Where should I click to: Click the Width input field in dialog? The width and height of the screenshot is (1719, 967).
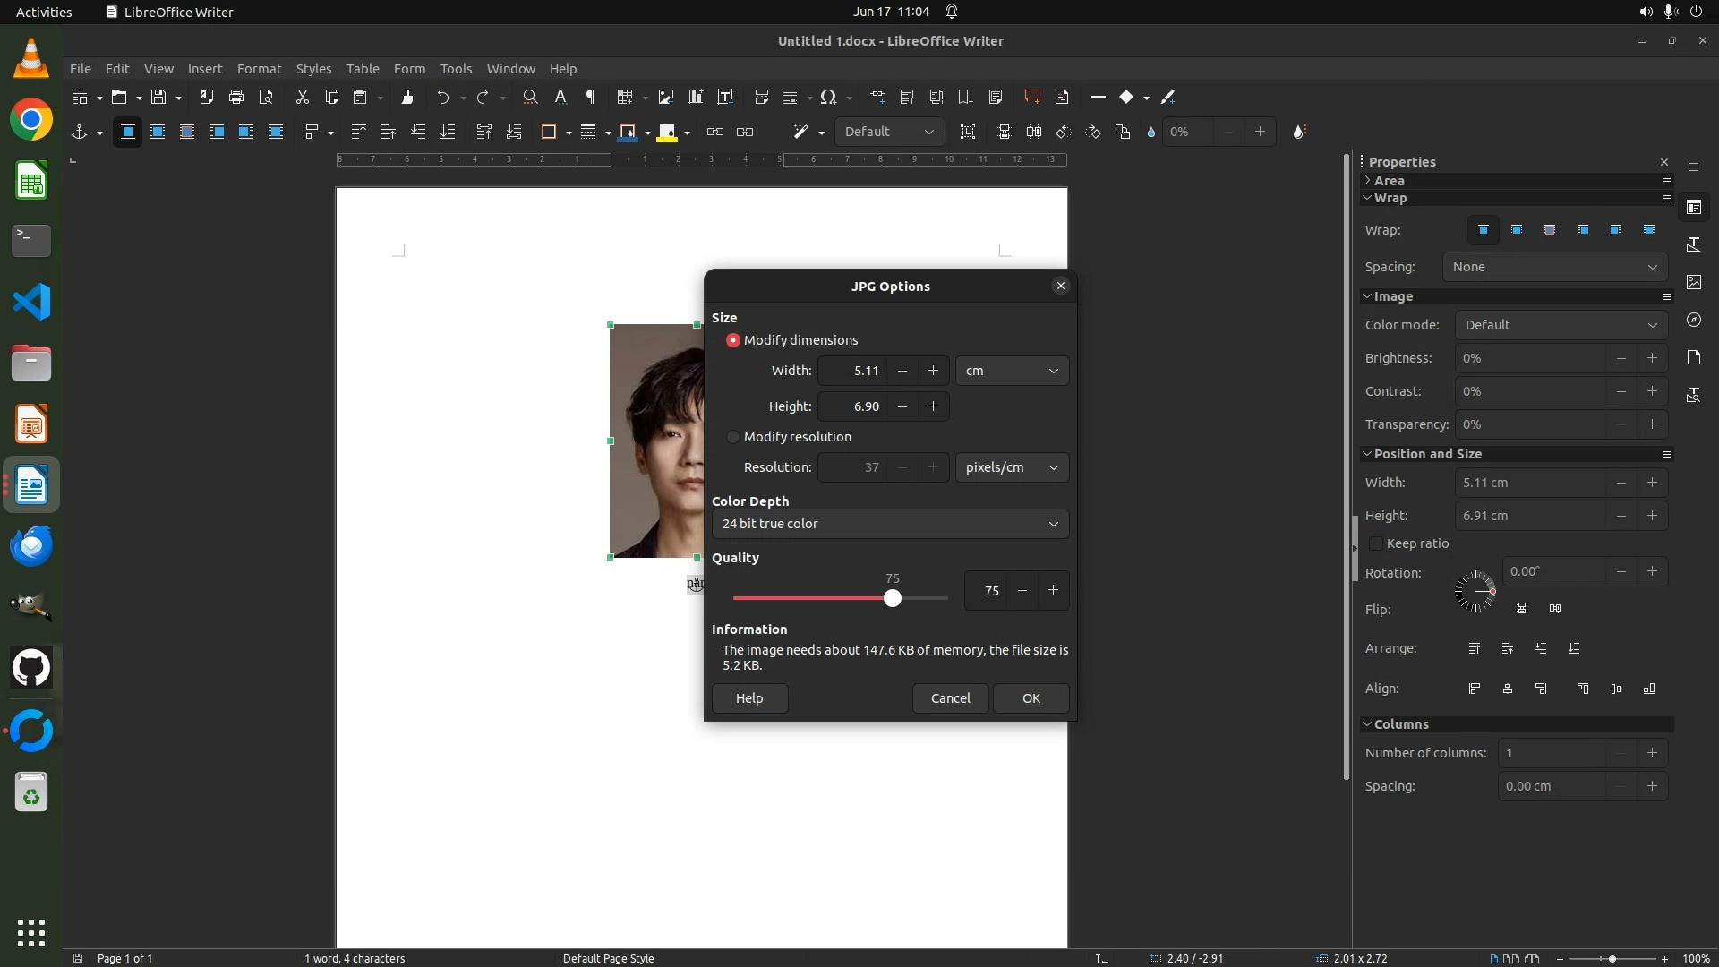tap(851, 371)
